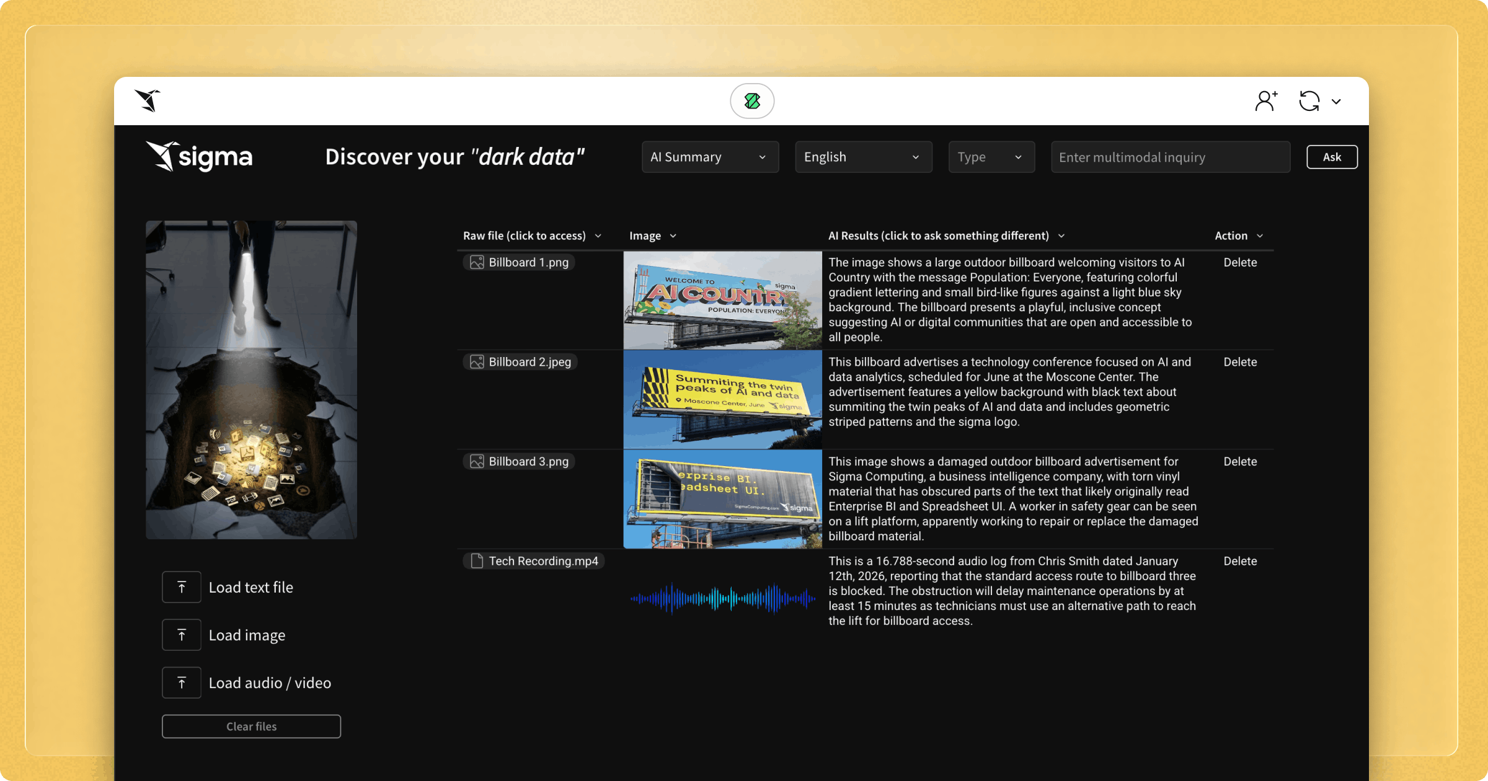The width and height of the screenshot is (1488, 781).
Task: Click the refresh sync icon
Action: tap(1309, 101)
